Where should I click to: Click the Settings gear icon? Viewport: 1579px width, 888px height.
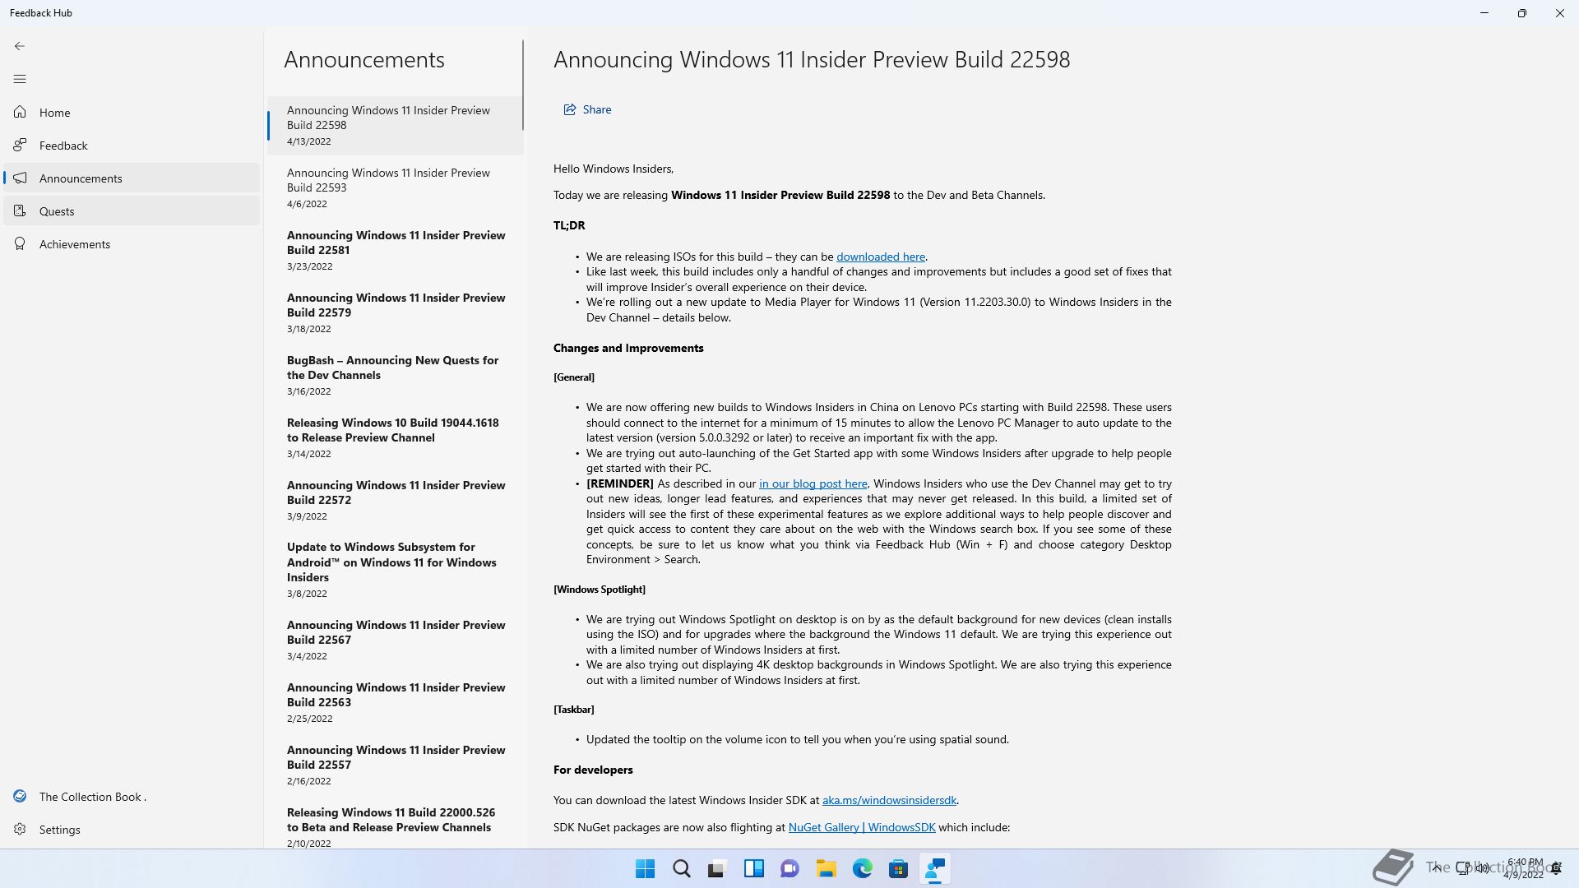click(20, 829)
